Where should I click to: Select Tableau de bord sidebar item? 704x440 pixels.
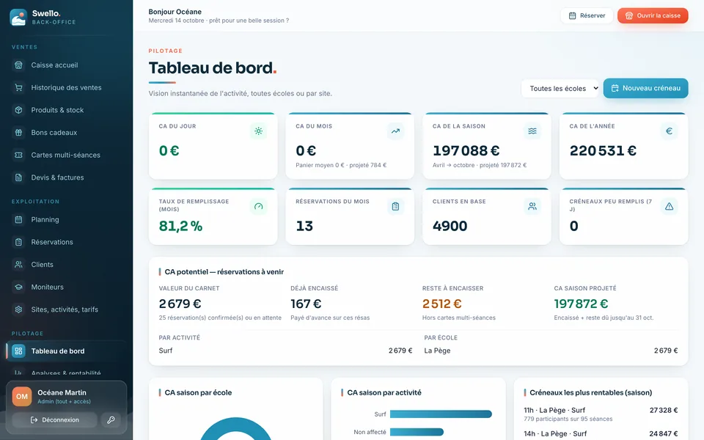click(67, 351)
